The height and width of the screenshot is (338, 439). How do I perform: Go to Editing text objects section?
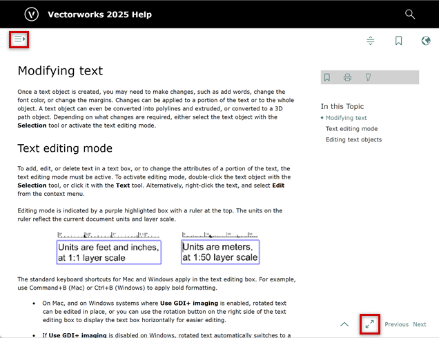353,140
